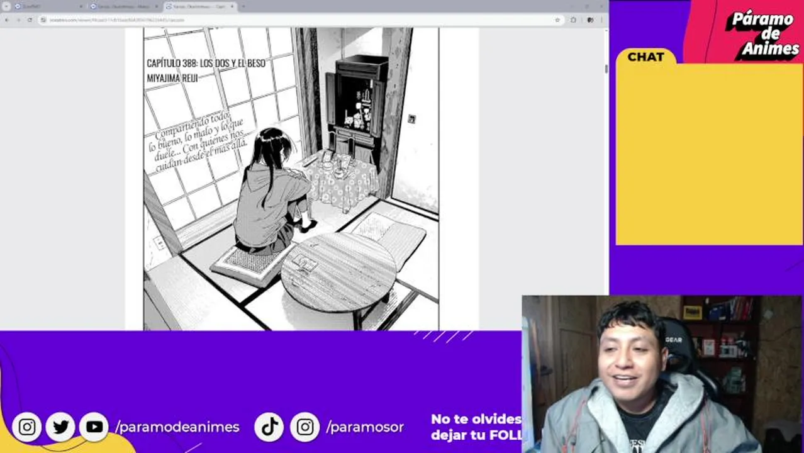Click the page vertical scrollbar thumb
Viewport: 804px width, 453px height.
tap(606, 69)
